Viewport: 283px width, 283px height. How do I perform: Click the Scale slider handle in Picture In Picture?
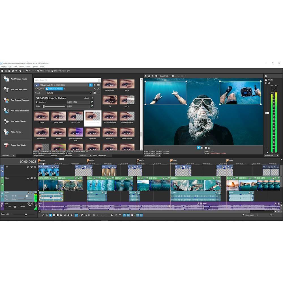point(44,106)
